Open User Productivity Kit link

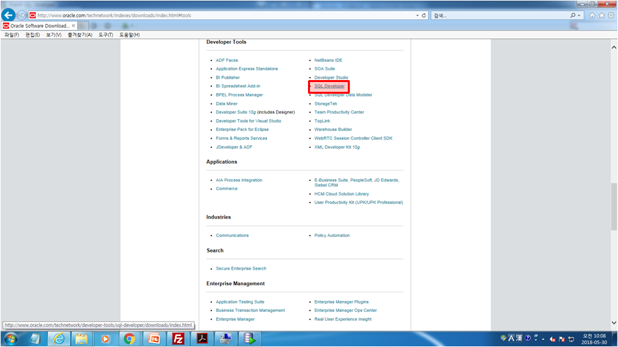[358, 202]
